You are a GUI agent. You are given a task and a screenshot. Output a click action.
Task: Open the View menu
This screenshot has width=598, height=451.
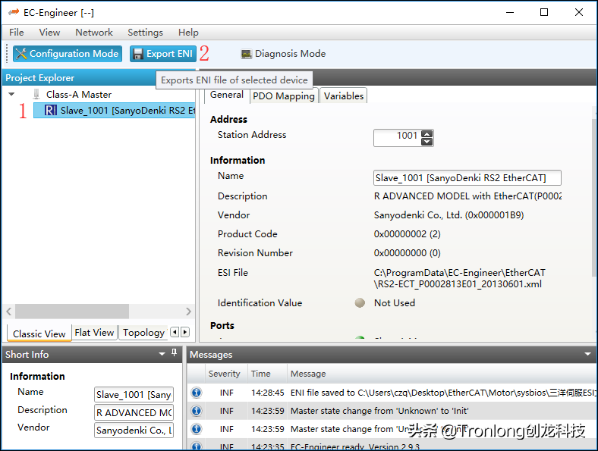pyautogui.click(x=49, y=33)
